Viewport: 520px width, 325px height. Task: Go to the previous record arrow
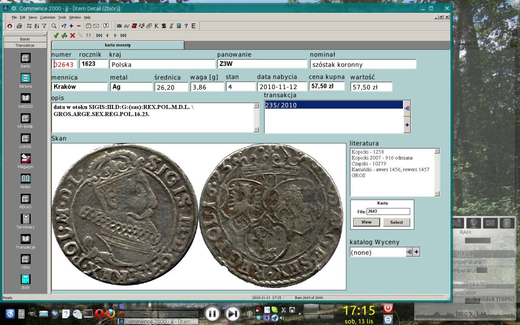(x=107, y=36)
